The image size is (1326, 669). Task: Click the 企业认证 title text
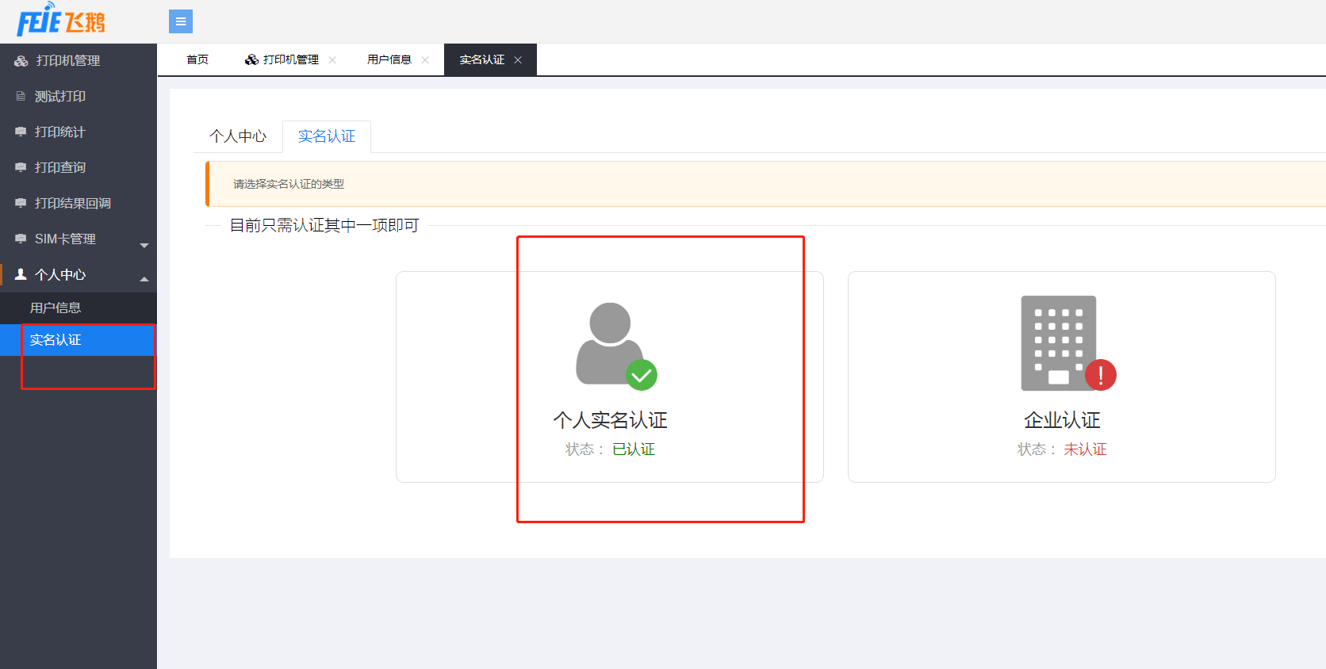point(1062,420)
